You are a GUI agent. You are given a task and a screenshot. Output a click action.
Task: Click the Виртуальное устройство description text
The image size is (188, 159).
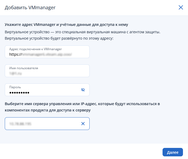(x=82, y=35)
